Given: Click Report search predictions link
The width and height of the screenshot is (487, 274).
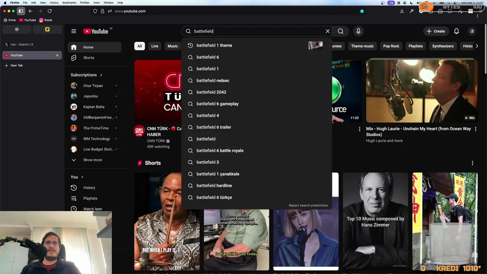Looking at the screenshot, I should pos(308,205).
